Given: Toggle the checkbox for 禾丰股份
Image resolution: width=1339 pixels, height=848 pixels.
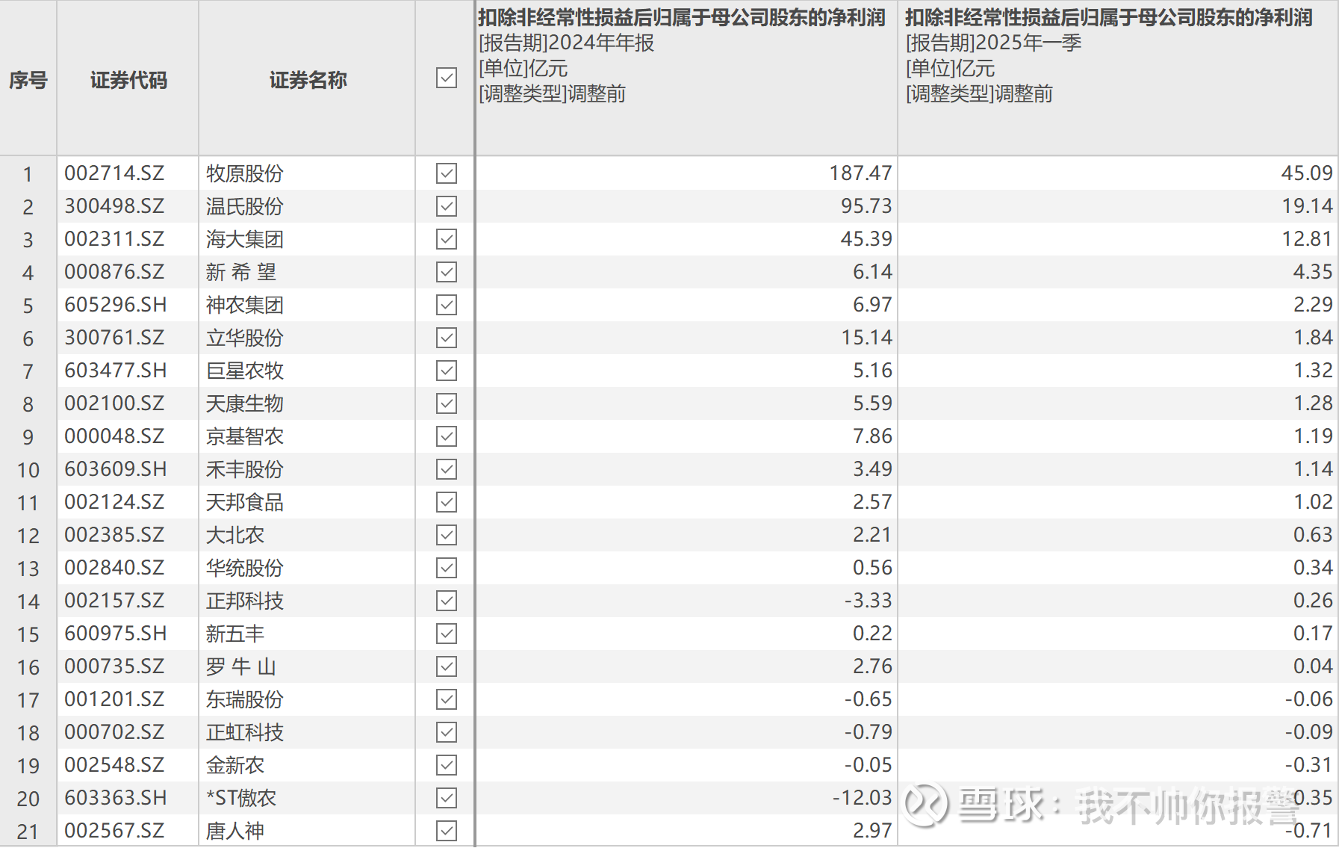Looking at the screenshot, I should tap(447, 469).
